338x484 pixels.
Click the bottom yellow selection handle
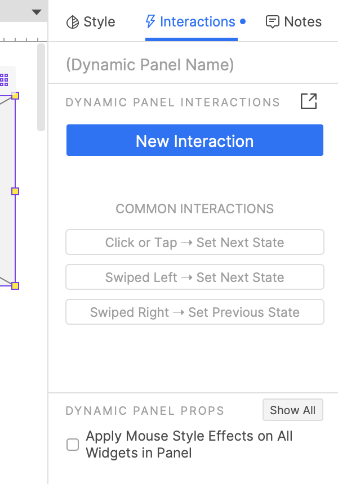(15, 286)
